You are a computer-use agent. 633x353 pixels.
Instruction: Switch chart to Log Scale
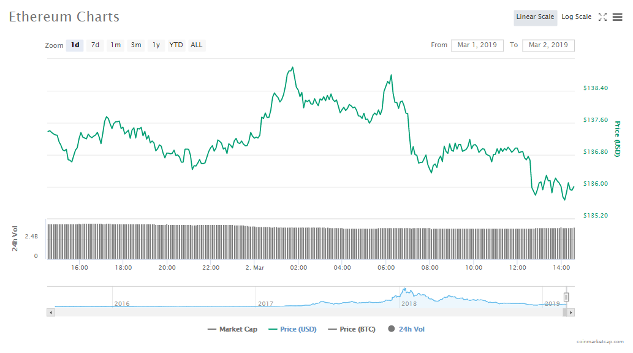pyautogui.click(x=576, y=17)
